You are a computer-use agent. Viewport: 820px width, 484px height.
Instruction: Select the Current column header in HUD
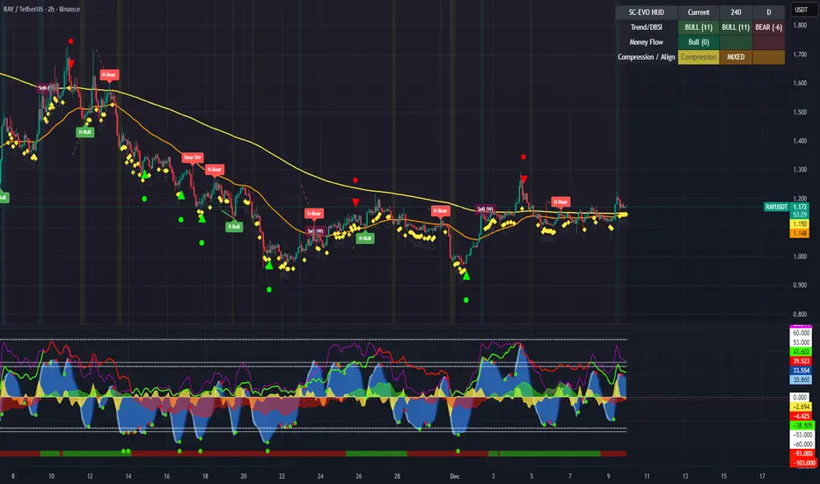click(x=699, y=12)
